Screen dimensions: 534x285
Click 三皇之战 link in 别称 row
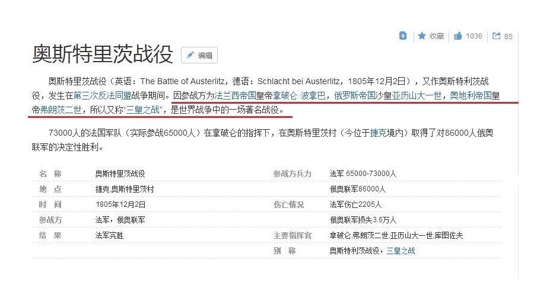click(401, 251)
